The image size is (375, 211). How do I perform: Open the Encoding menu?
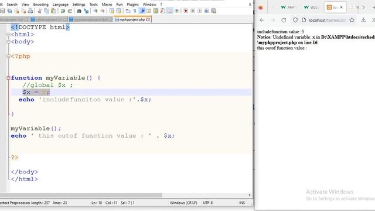(x=40, y=4)
